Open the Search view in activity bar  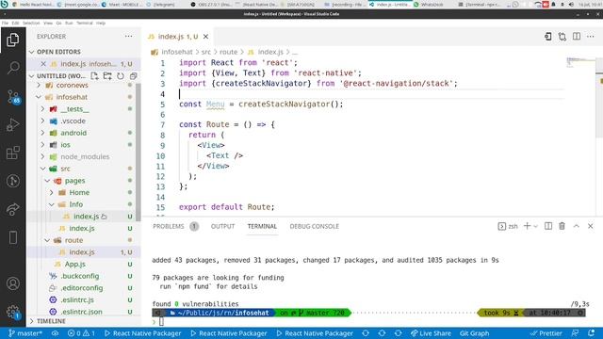pos(12,68)
